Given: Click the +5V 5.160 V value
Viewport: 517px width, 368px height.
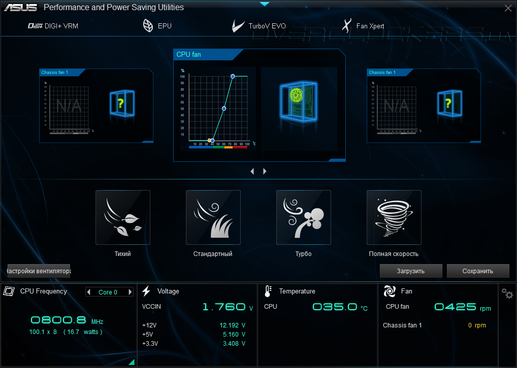Looking at the screenshot, I should coord(234,335).
